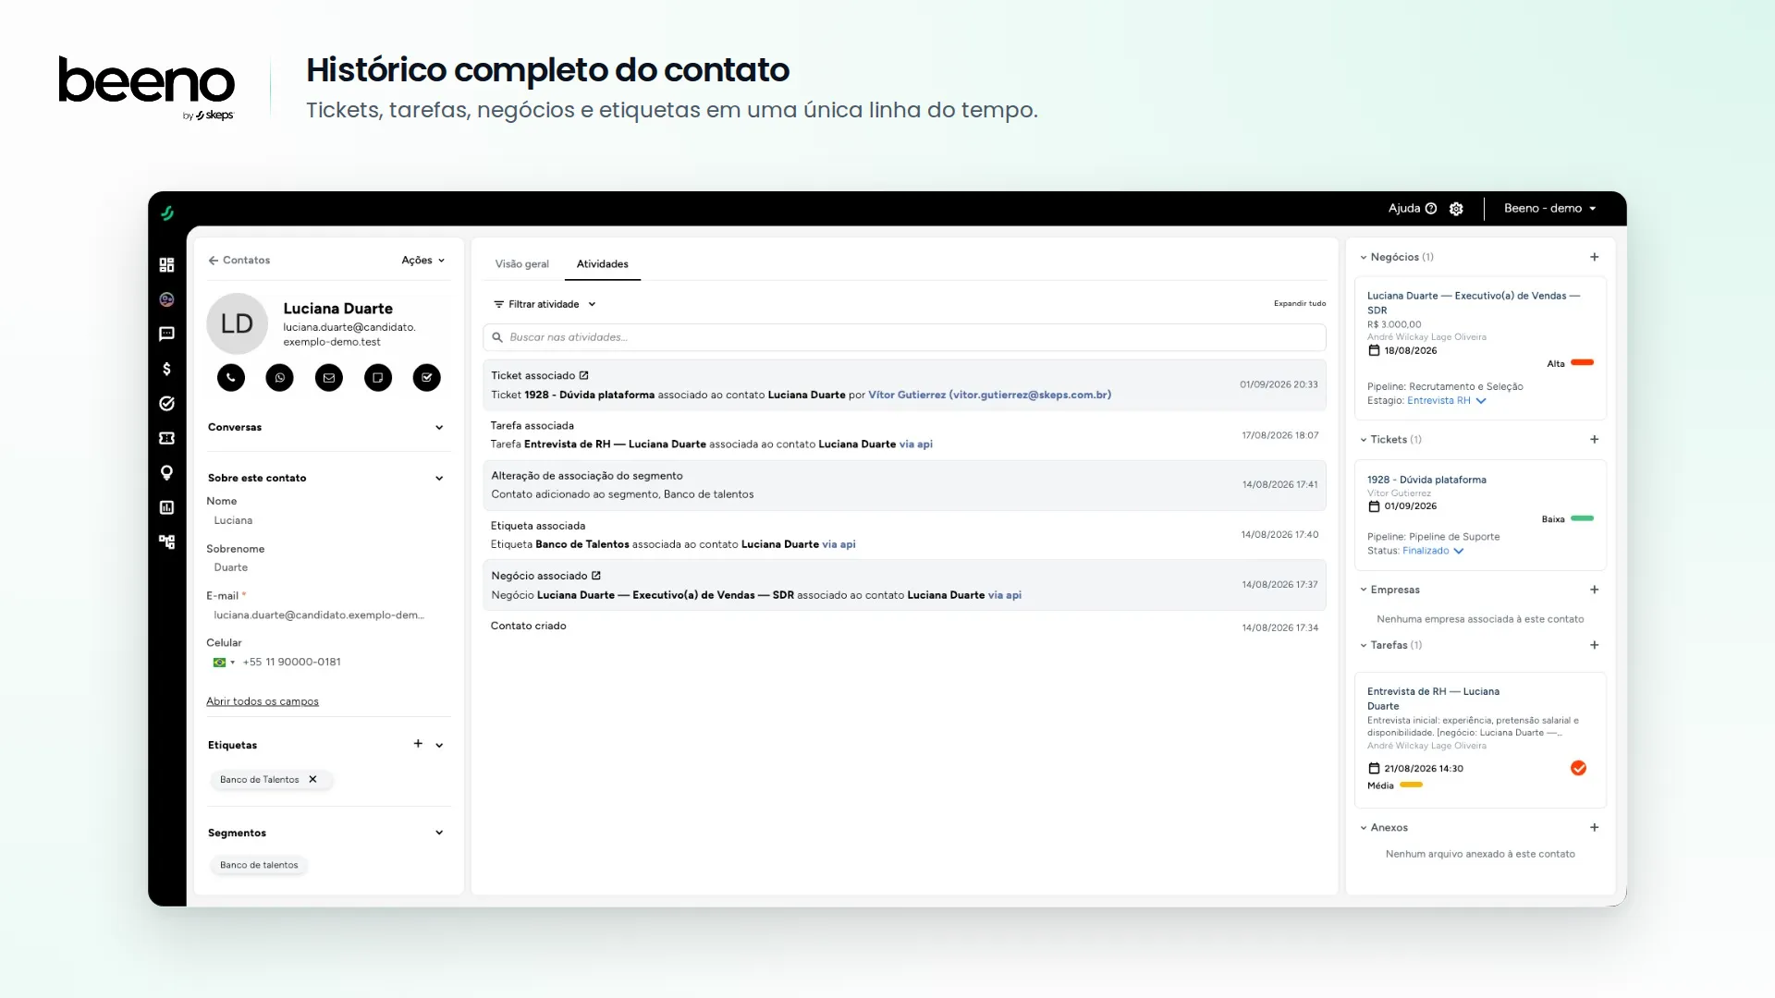Open the lightbulb sidebar icon

(x=166, y=473)
